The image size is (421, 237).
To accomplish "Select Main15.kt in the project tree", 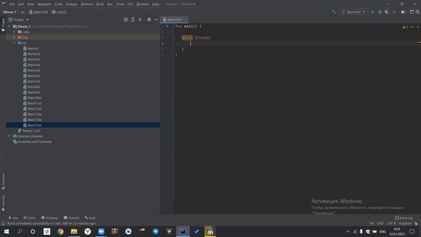I will 34,125.
